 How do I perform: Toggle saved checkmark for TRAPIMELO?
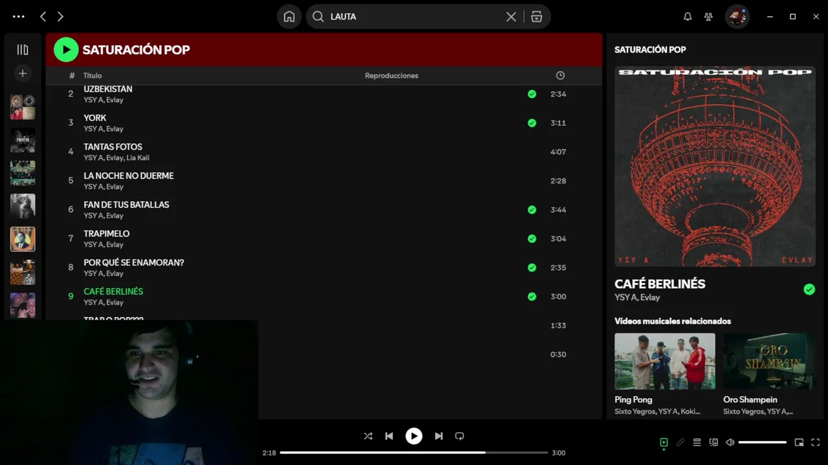(x=532, y=238)
